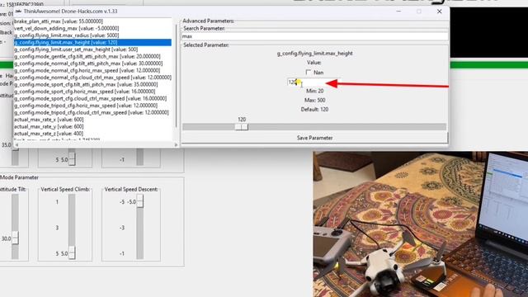Click upper Vertical Speed Climb handle at 5.0
This screenshot has height=297, width=528.
tap(72, 159)
